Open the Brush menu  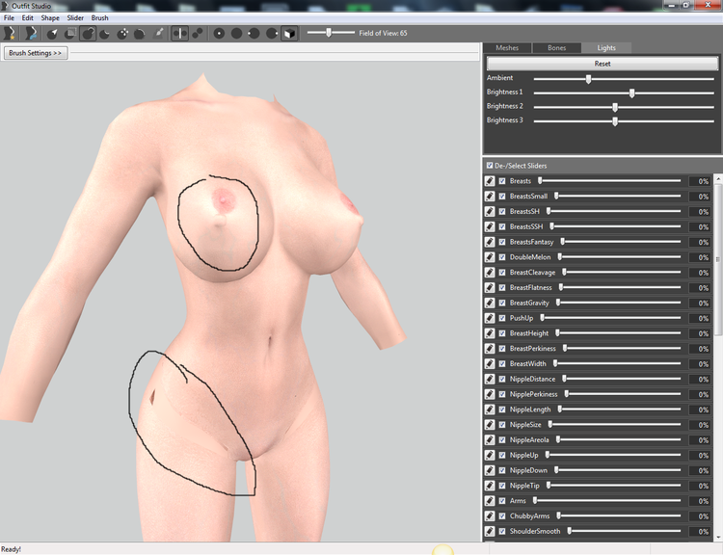99,18
